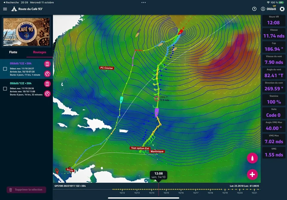Viewport: 287px width, 200px height.
Task: Click the Martinique map label
Action: tap(157, 151)
